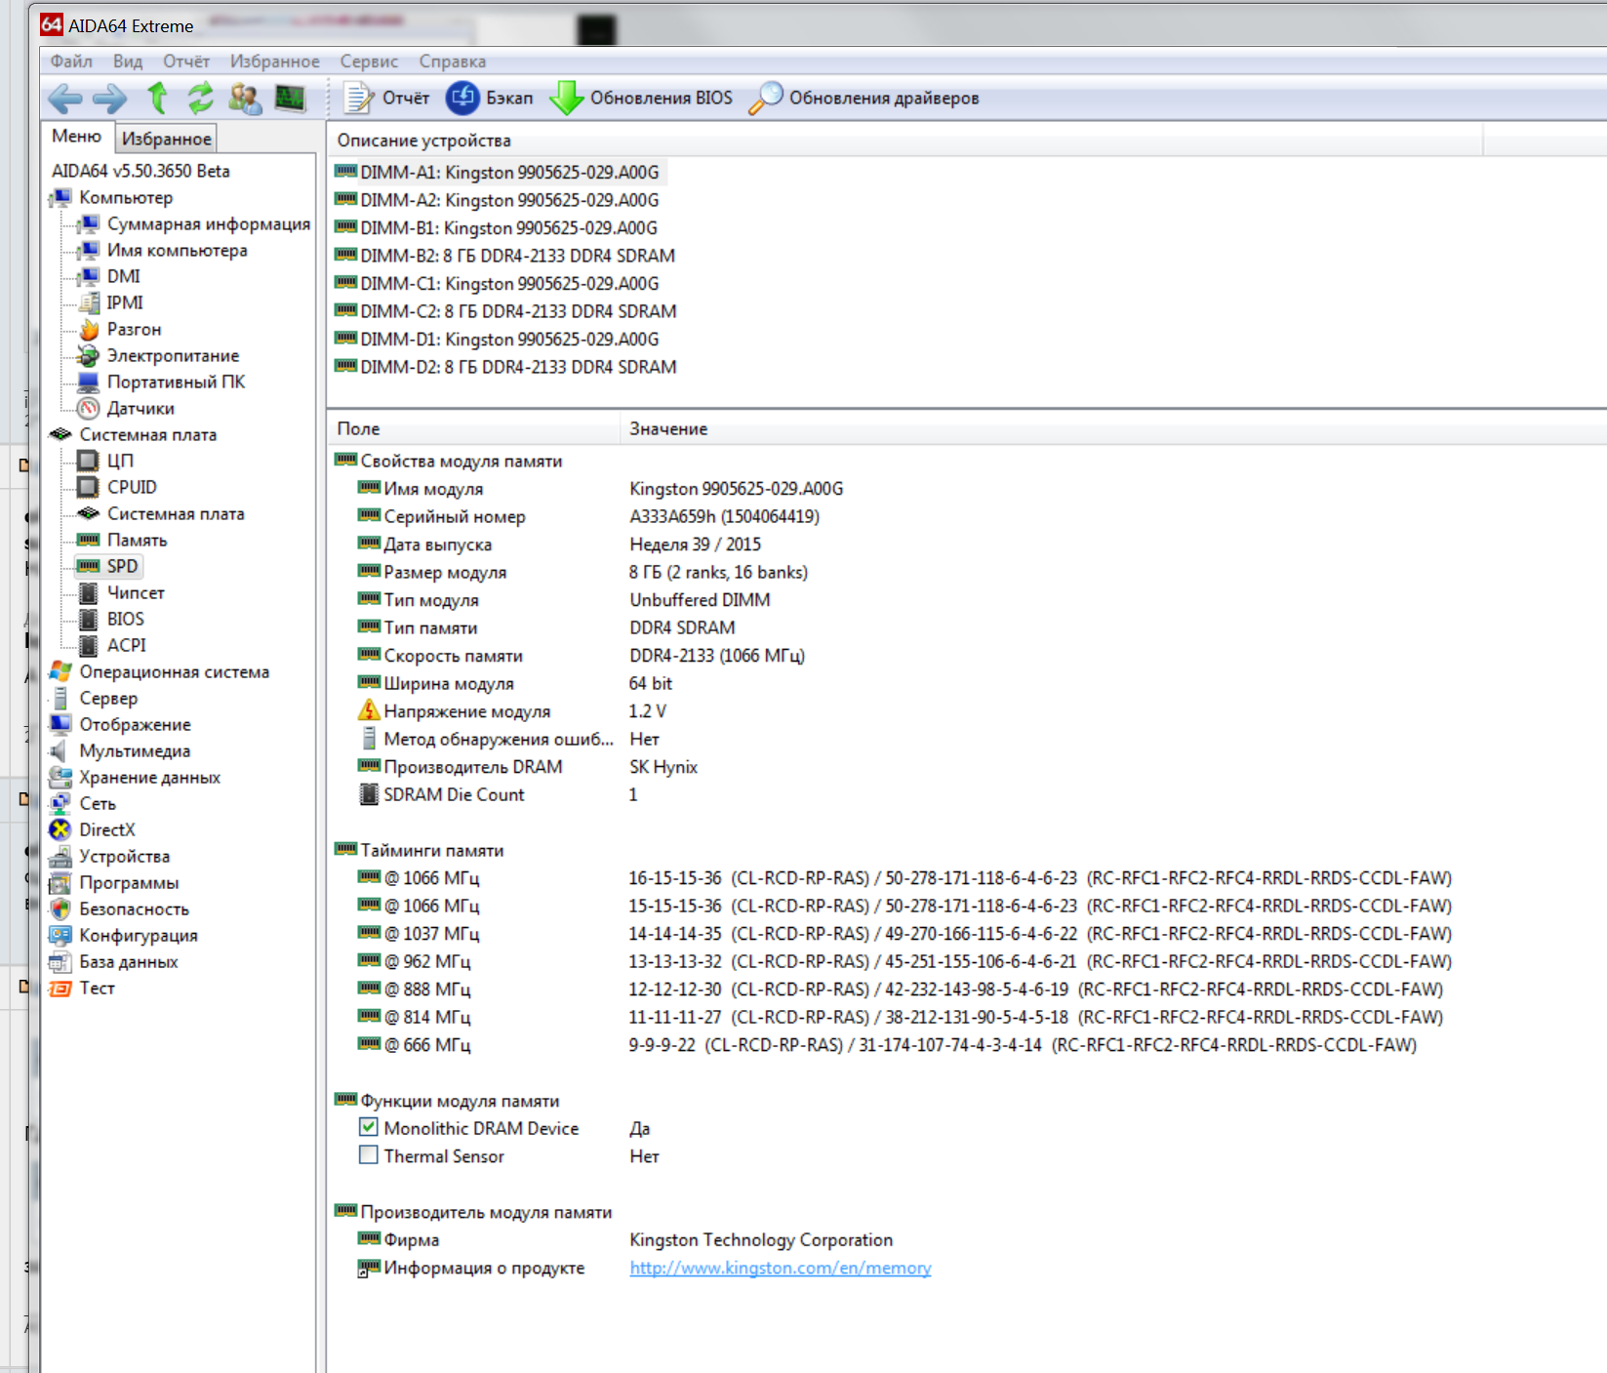Image resolution: width=1607 pixels, height=1373 pixels.
Task: Select the Компьютер tree node
Action: coord(126,197)
